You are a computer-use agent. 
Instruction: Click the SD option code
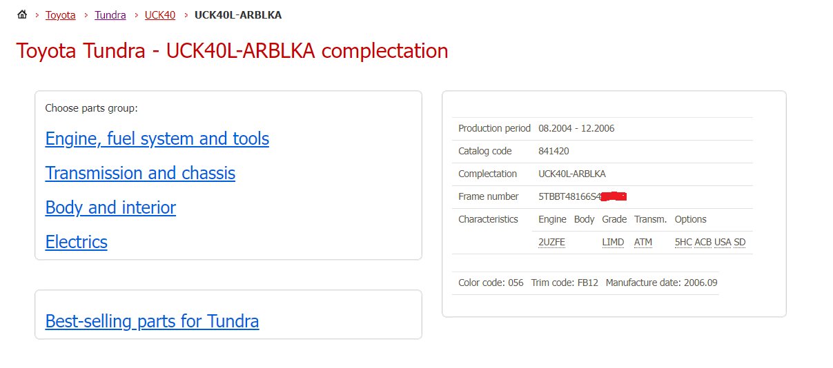click(x=740, y=243)
